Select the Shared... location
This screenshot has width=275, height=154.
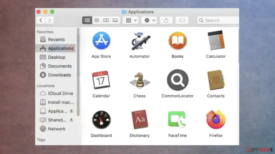pyautogui.click(x=53, y=120)
